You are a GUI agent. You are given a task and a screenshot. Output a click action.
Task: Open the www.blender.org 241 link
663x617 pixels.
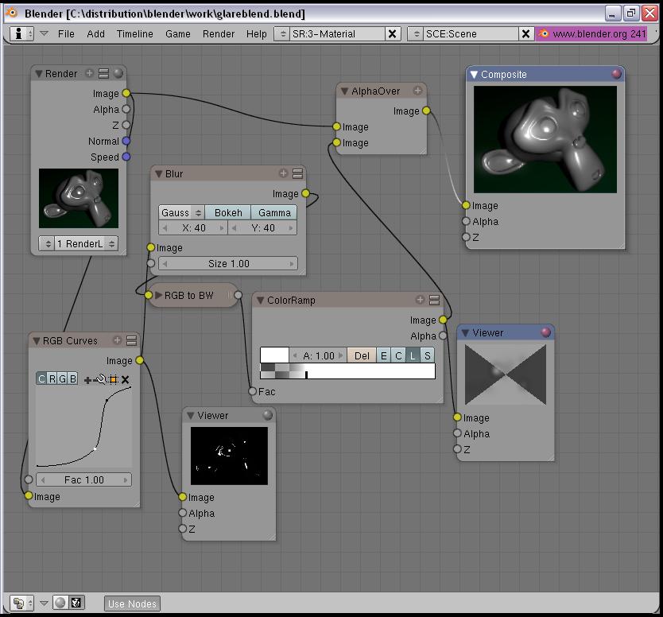click(599, 34)
